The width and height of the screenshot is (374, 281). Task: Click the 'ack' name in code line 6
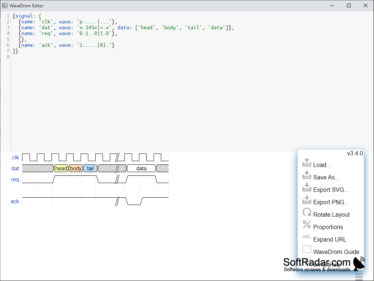click(46, 45)
